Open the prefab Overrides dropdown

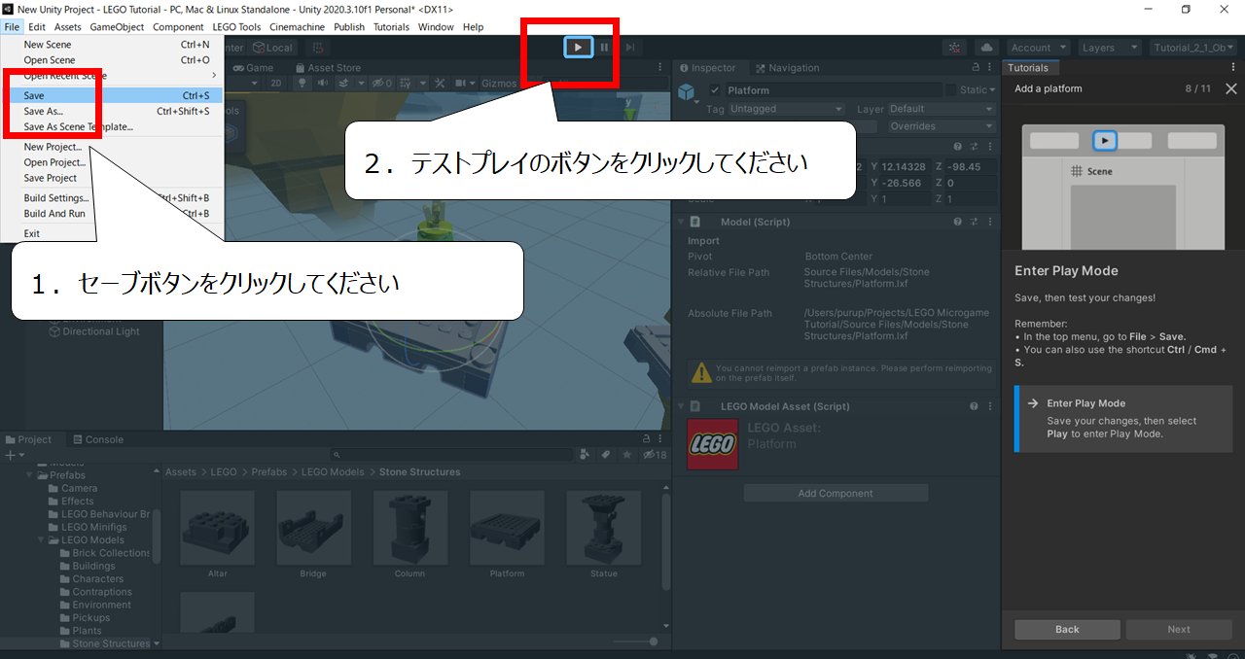(942, 126)
